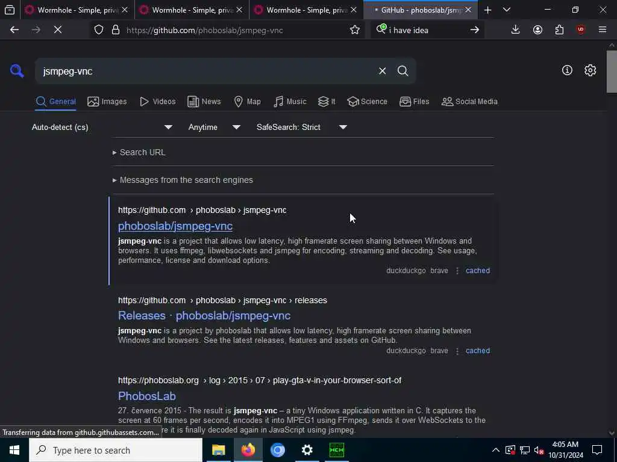Open SafeSearch: Strict dropdown

(301, 128)
